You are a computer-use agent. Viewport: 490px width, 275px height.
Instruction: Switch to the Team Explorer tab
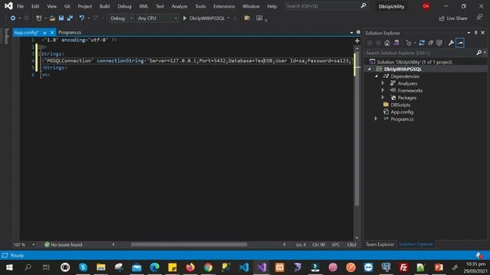coord(380,244)
